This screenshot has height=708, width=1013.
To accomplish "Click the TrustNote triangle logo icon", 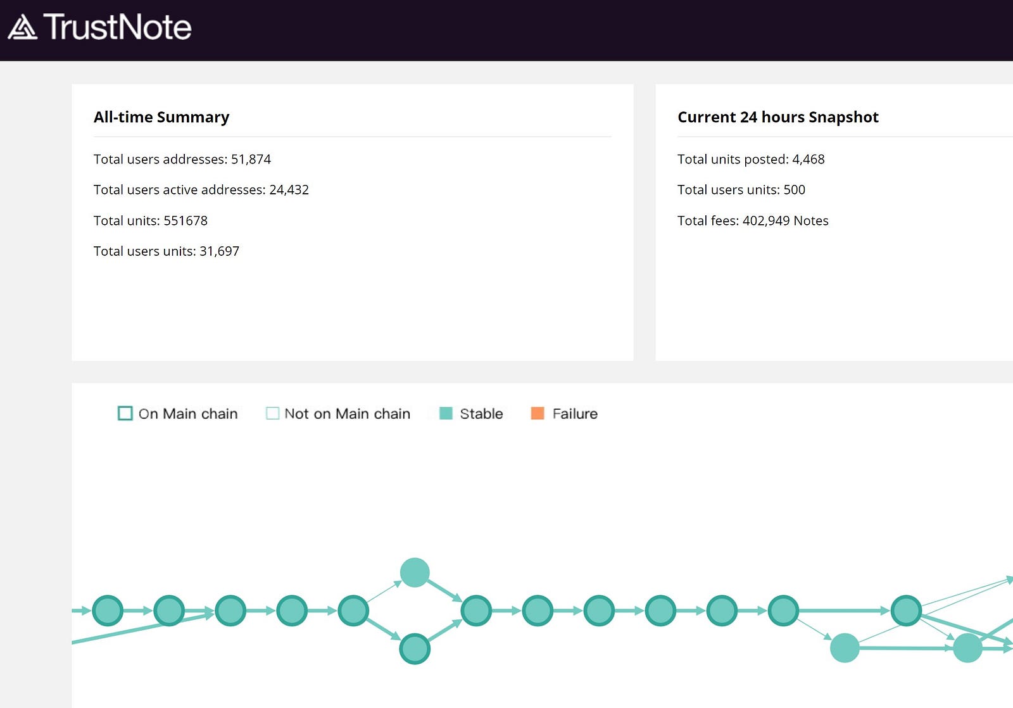I will point(23,27).
